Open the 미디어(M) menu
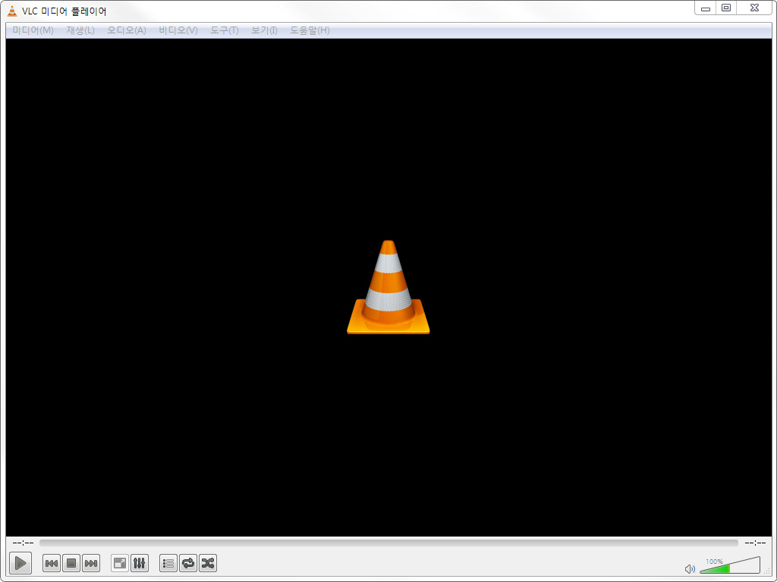 click(x=33, y=30)
